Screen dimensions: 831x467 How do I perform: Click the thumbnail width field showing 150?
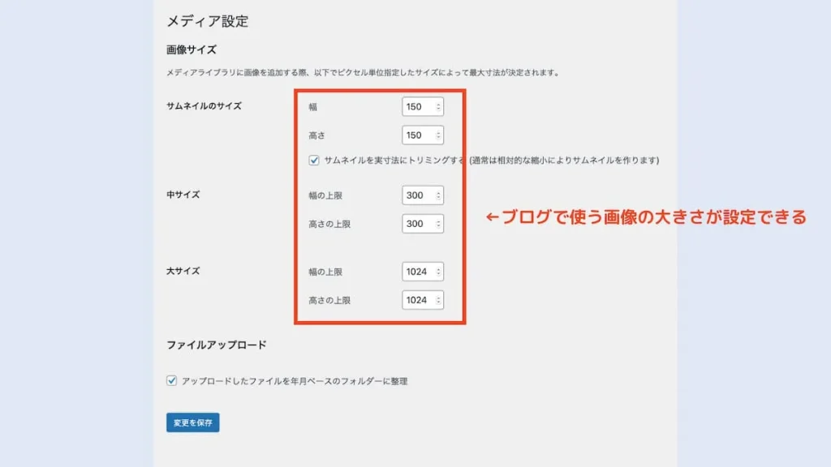422,107
